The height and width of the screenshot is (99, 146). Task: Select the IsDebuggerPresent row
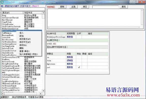point(22,75)
